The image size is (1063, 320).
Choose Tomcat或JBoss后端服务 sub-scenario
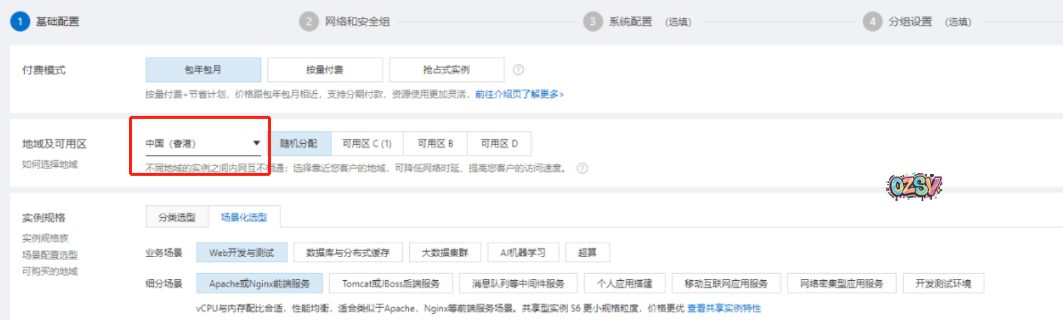click(x=390, y=284)
